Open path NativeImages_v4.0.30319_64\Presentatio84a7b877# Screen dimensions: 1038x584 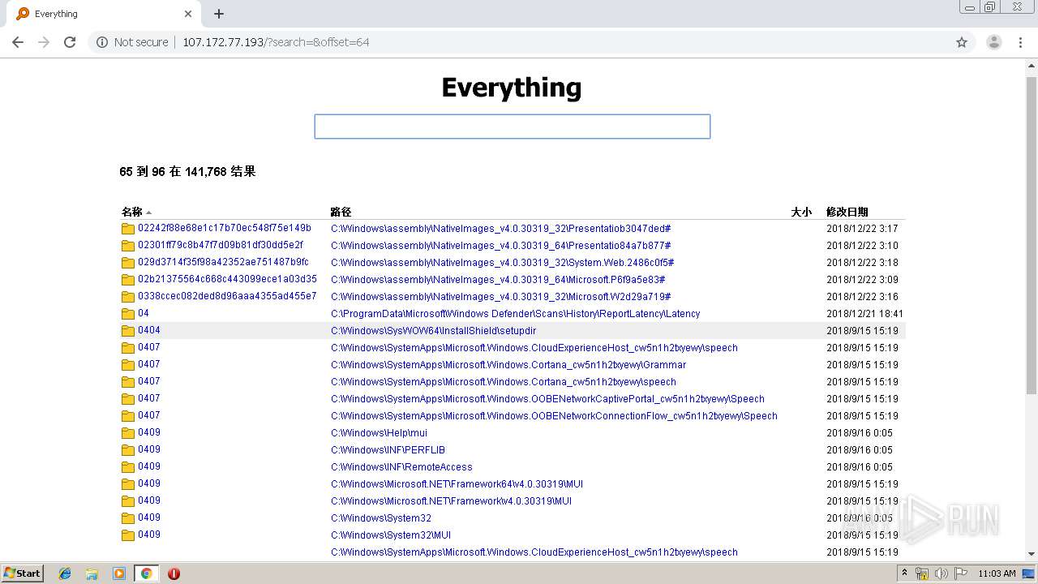[501, 246]
